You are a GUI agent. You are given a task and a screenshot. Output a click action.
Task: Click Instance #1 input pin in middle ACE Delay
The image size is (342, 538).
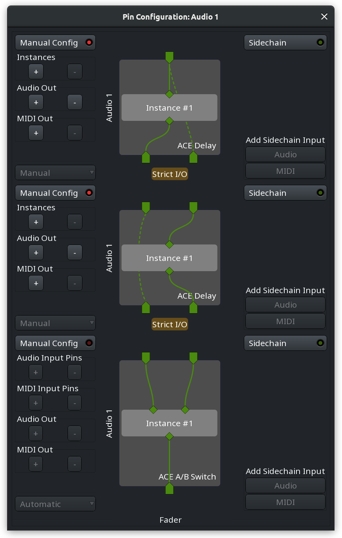(x=169, y=244)
